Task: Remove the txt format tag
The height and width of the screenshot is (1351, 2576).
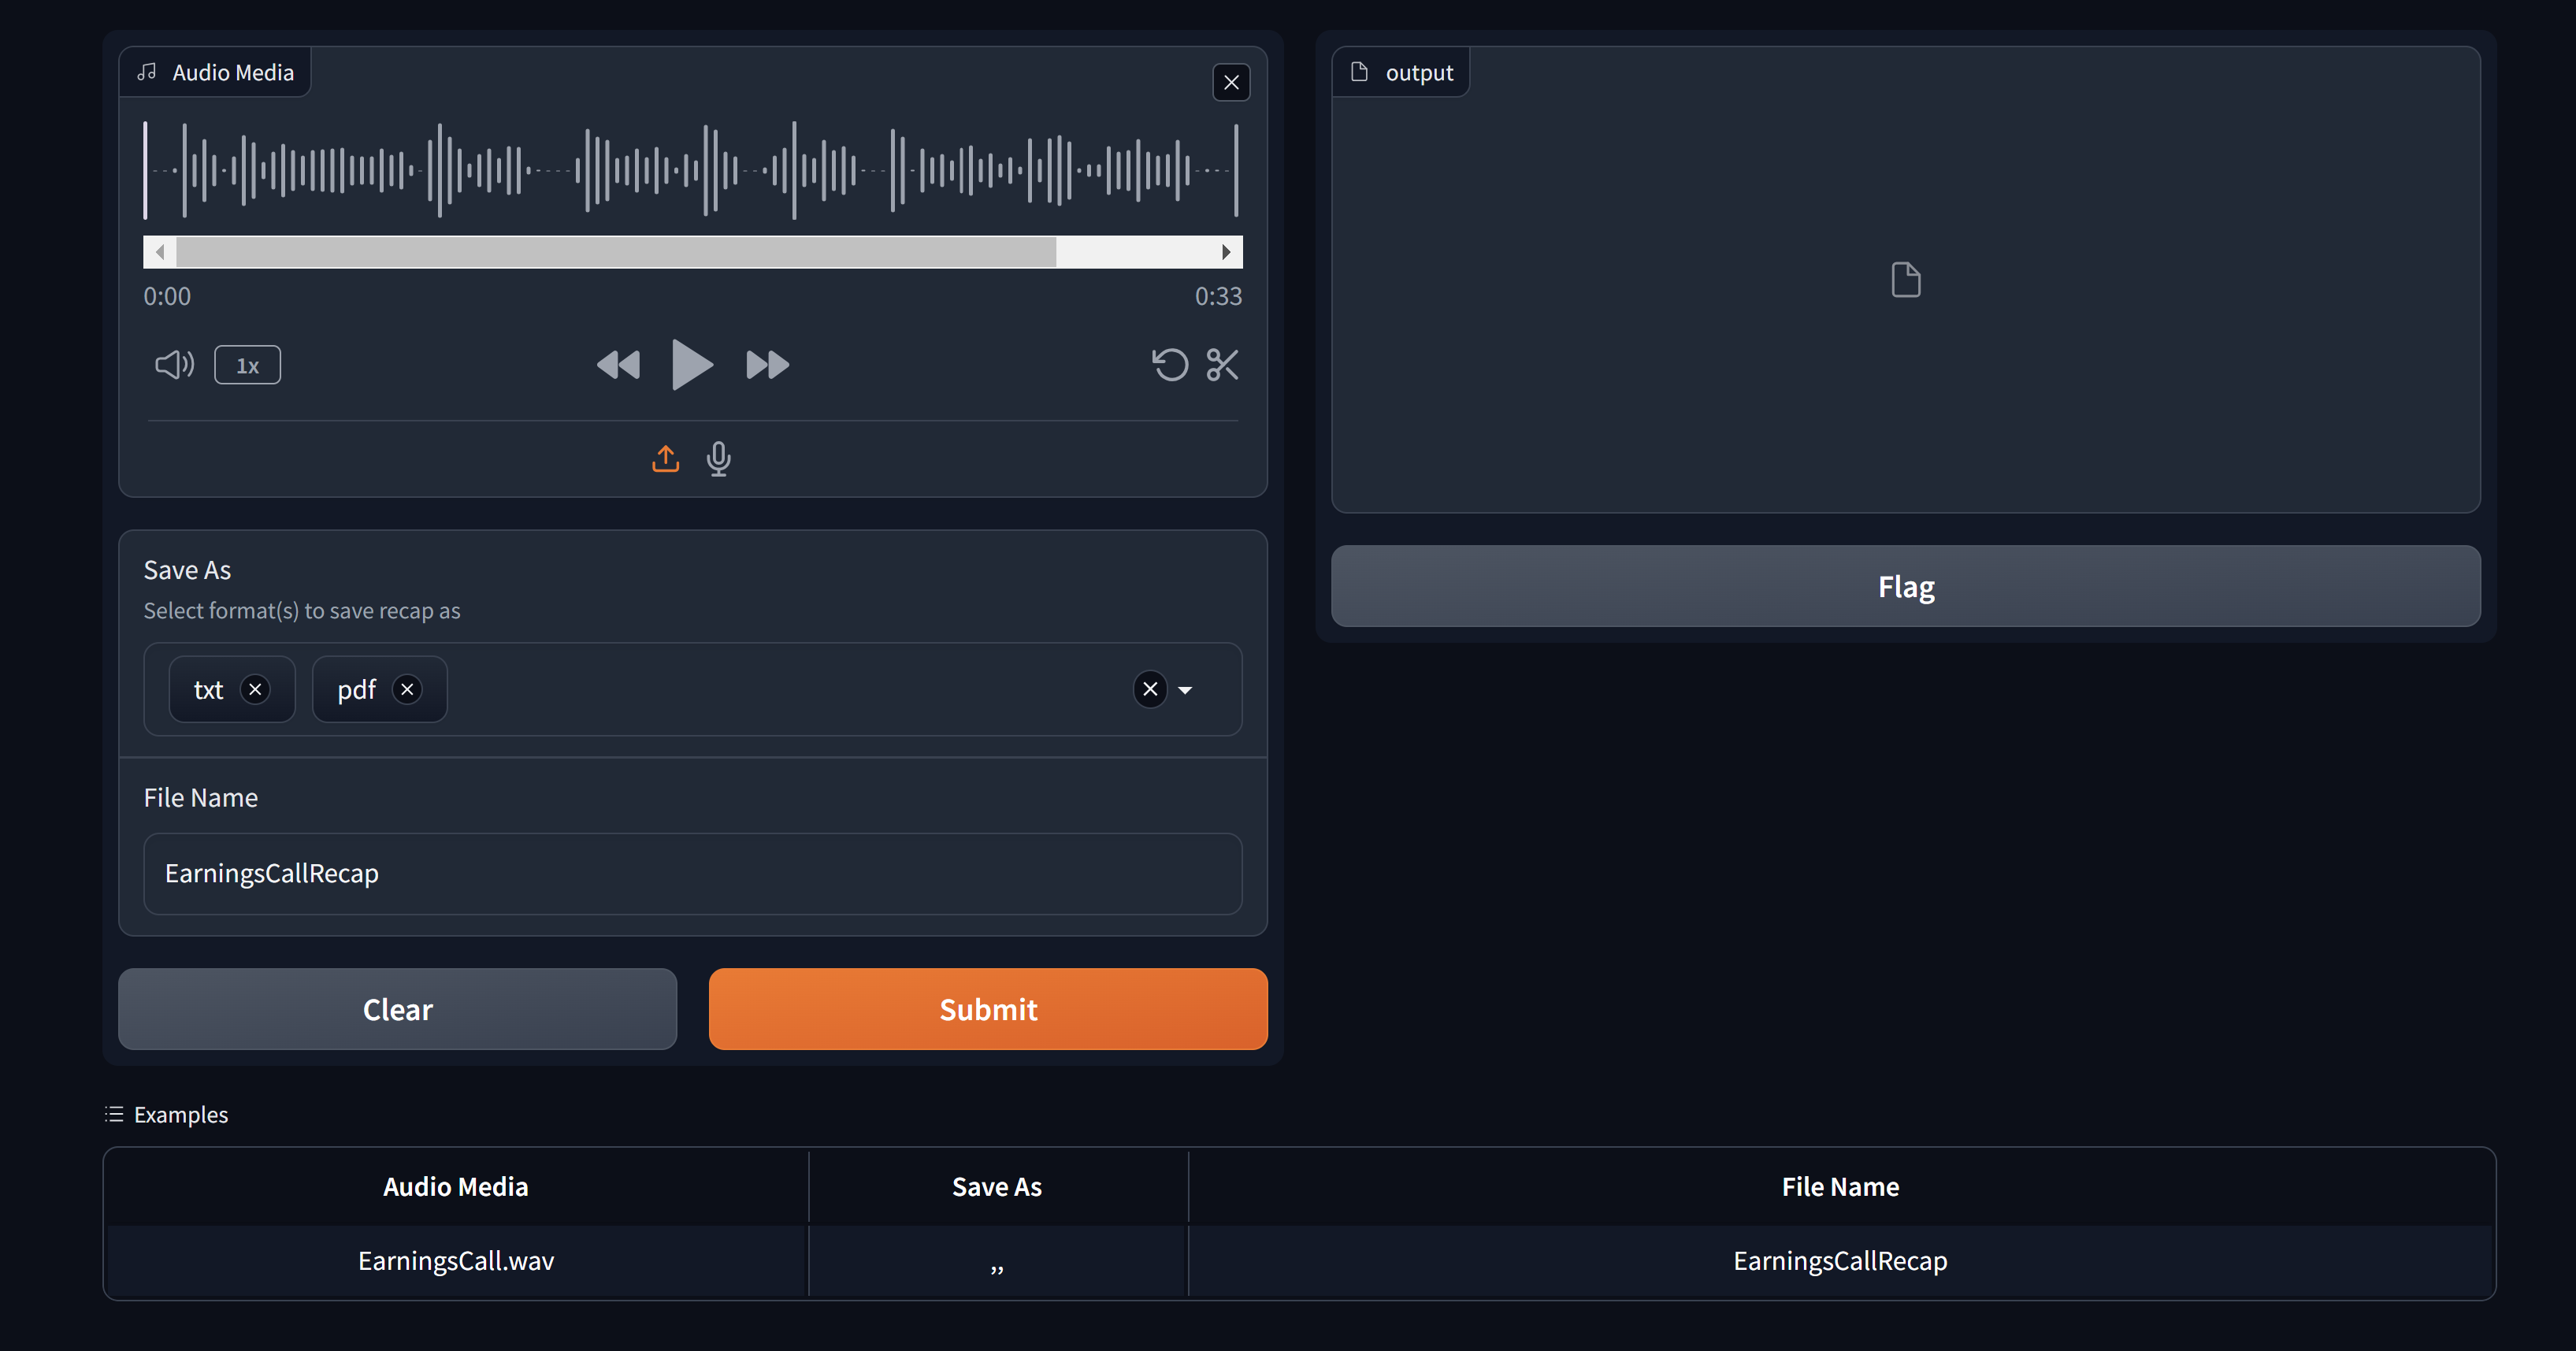Action: point(255,689)
